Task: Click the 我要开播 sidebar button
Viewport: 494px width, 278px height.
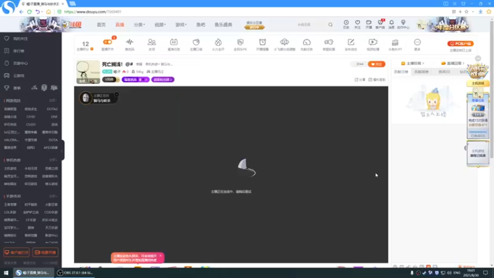Action: point(45,253)
